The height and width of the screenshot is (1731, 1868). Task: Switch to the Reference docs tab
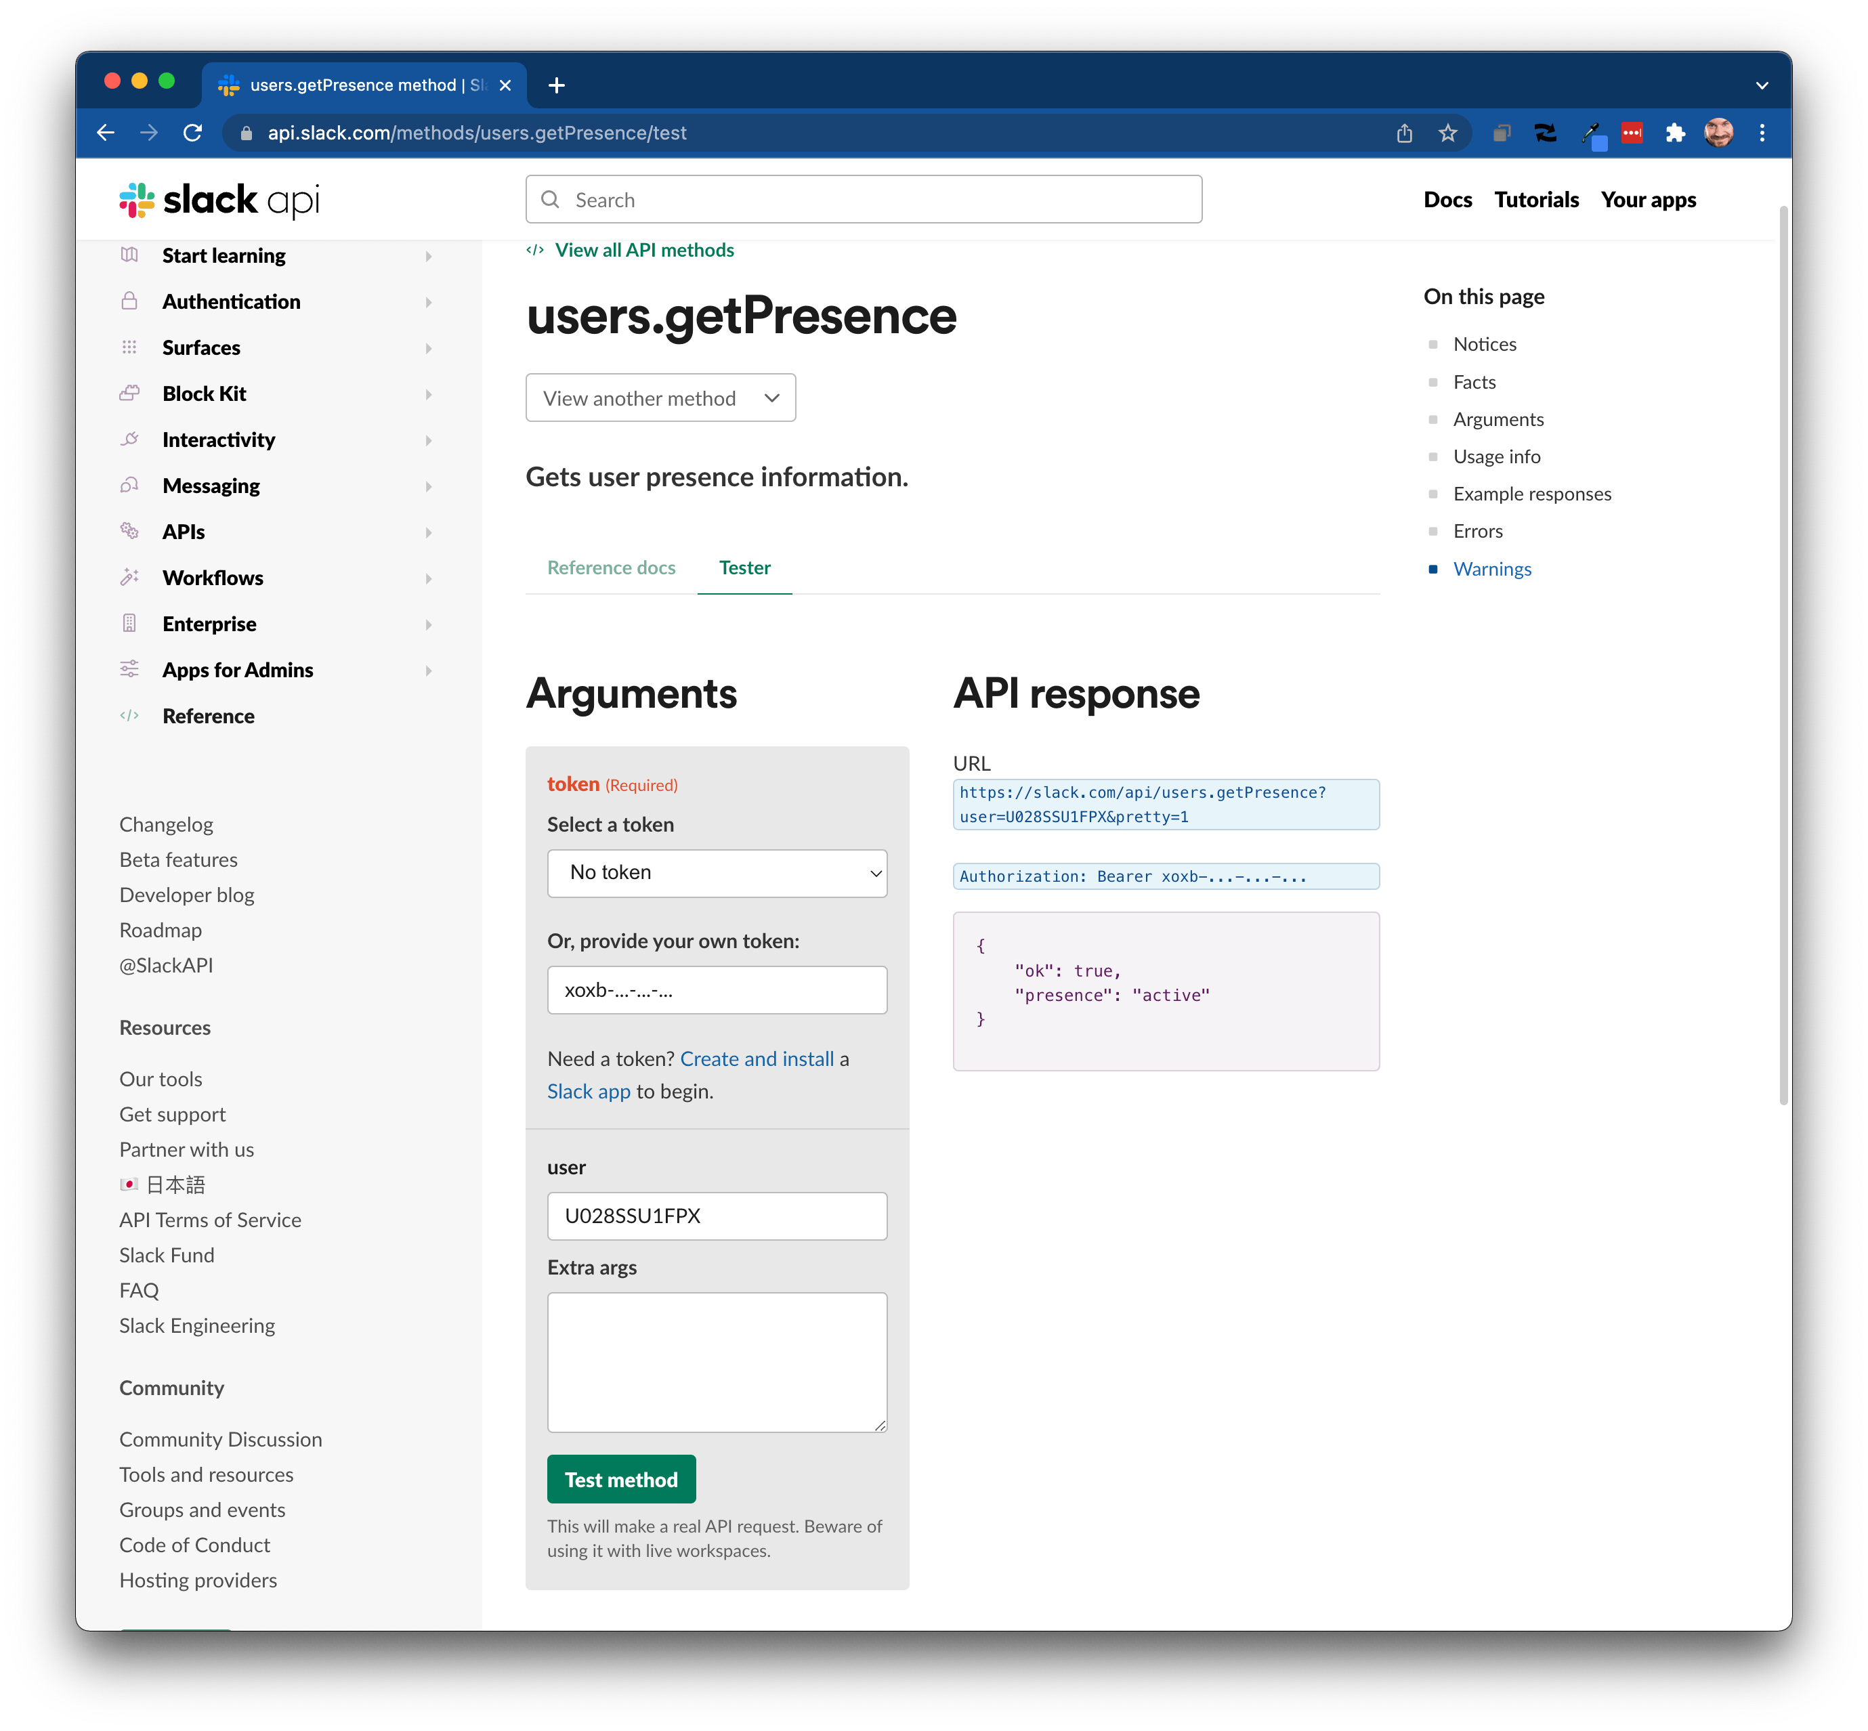pyautogui.click(x=611, y=567)
